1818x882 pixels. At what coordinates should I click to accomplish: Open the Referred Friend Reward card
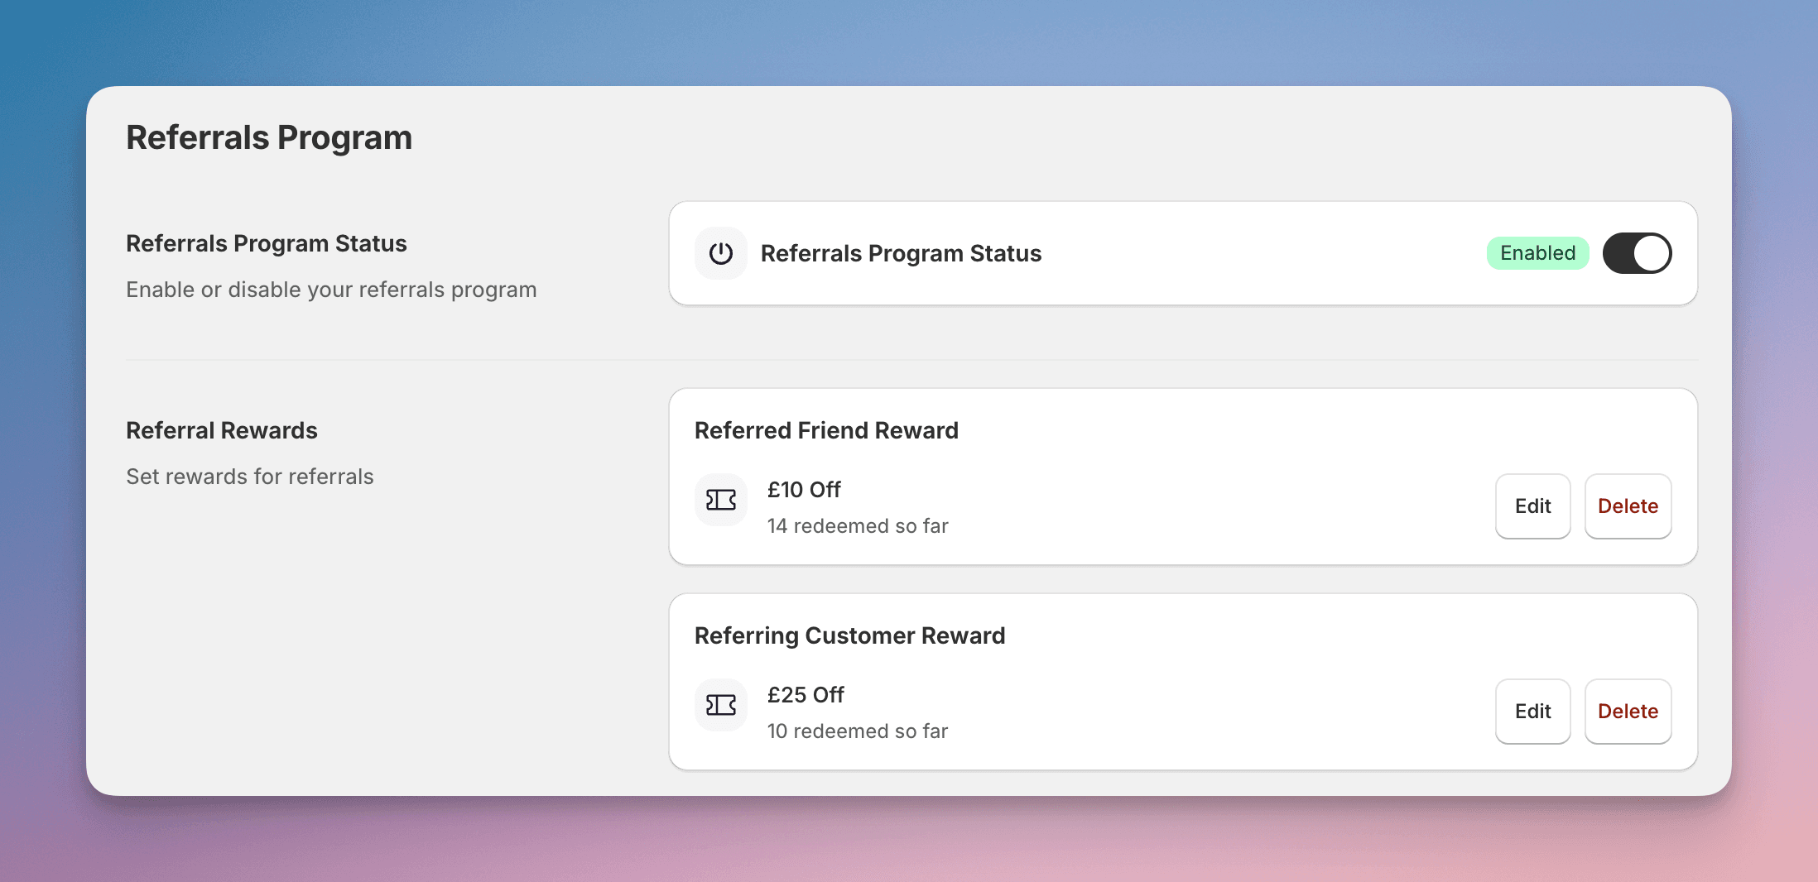click(826, 430)
